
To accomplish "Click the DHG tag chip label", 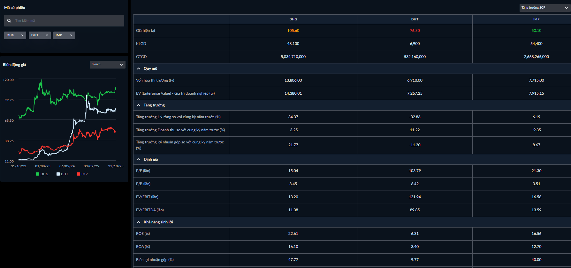I will pyautogui.click(x=11, y=35).
